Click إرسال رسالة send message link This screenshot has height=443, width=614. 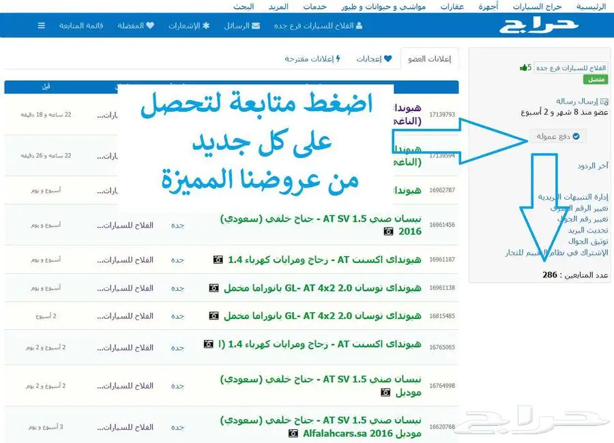pos(582,102)
